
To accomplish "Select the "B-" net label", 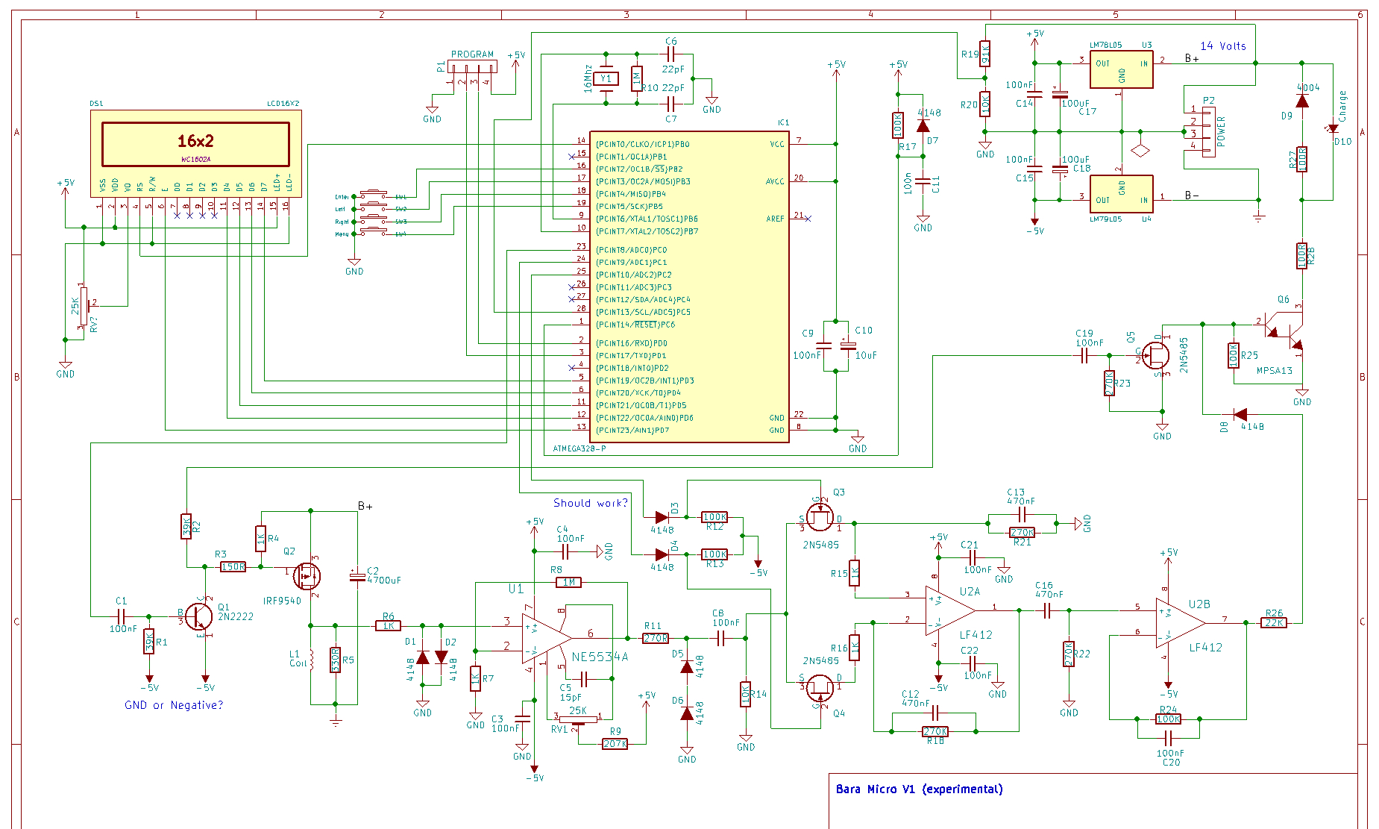I will (1192, 196).
